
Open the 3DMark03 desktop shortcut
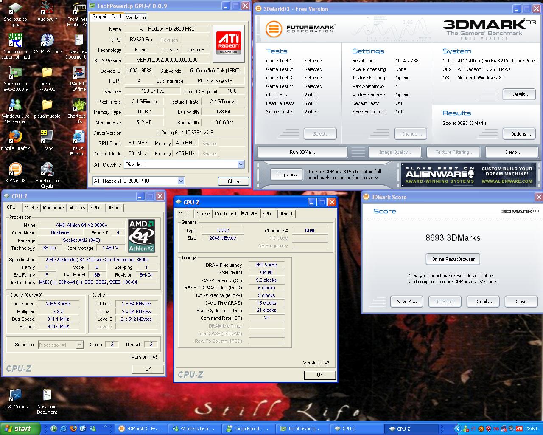pos(15,173)
